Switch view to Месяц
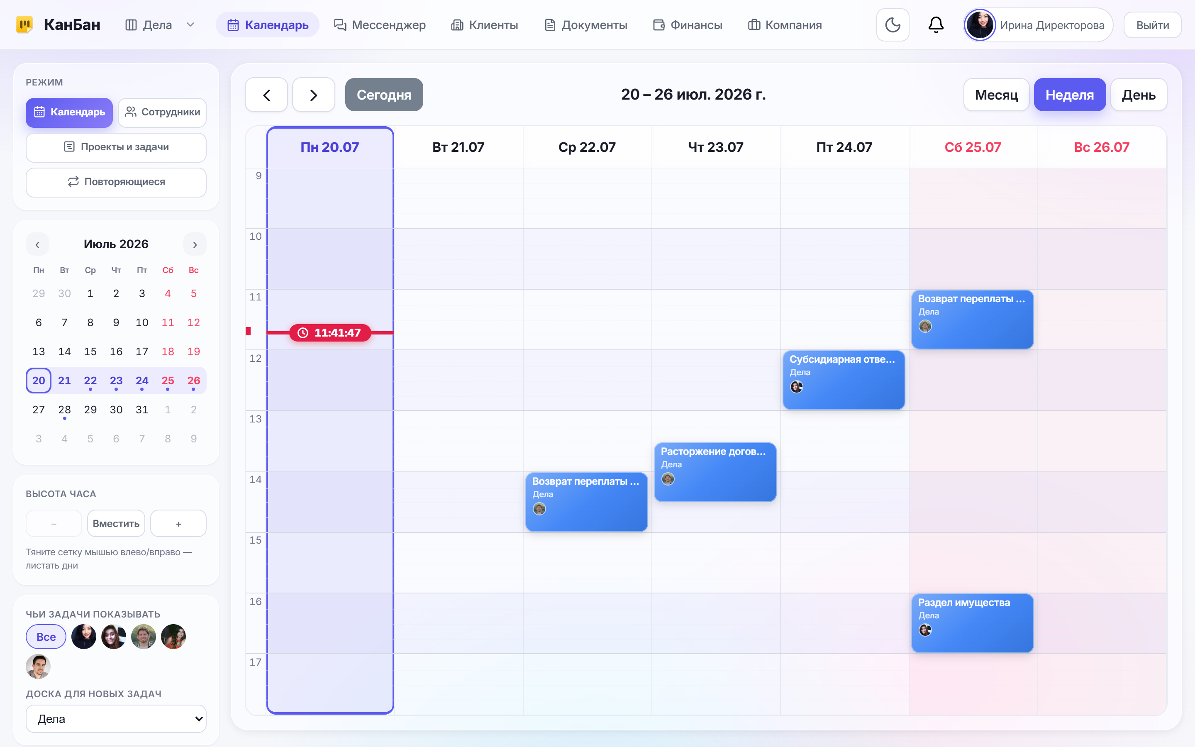The width and height of the screenshot is (1195, 747). pyautogui.click(x=996, y=94)
